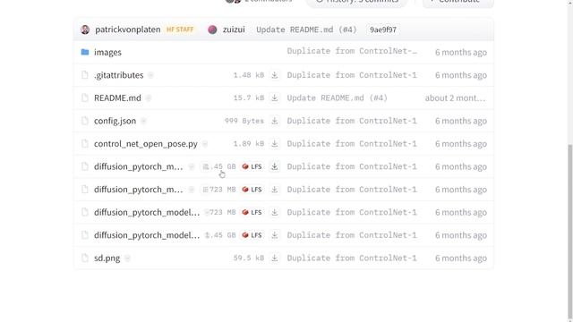Open the config.json file
Screen dimensions: 573x322
tap(115, 121)
